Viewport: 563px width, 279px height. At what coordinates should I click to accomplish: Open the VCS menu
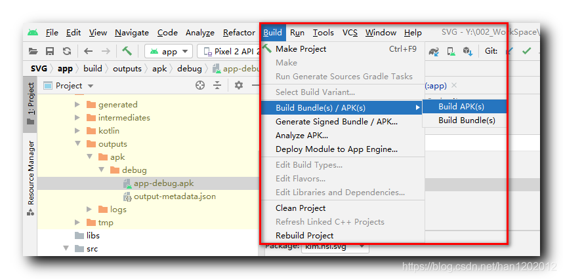[350, 33]
